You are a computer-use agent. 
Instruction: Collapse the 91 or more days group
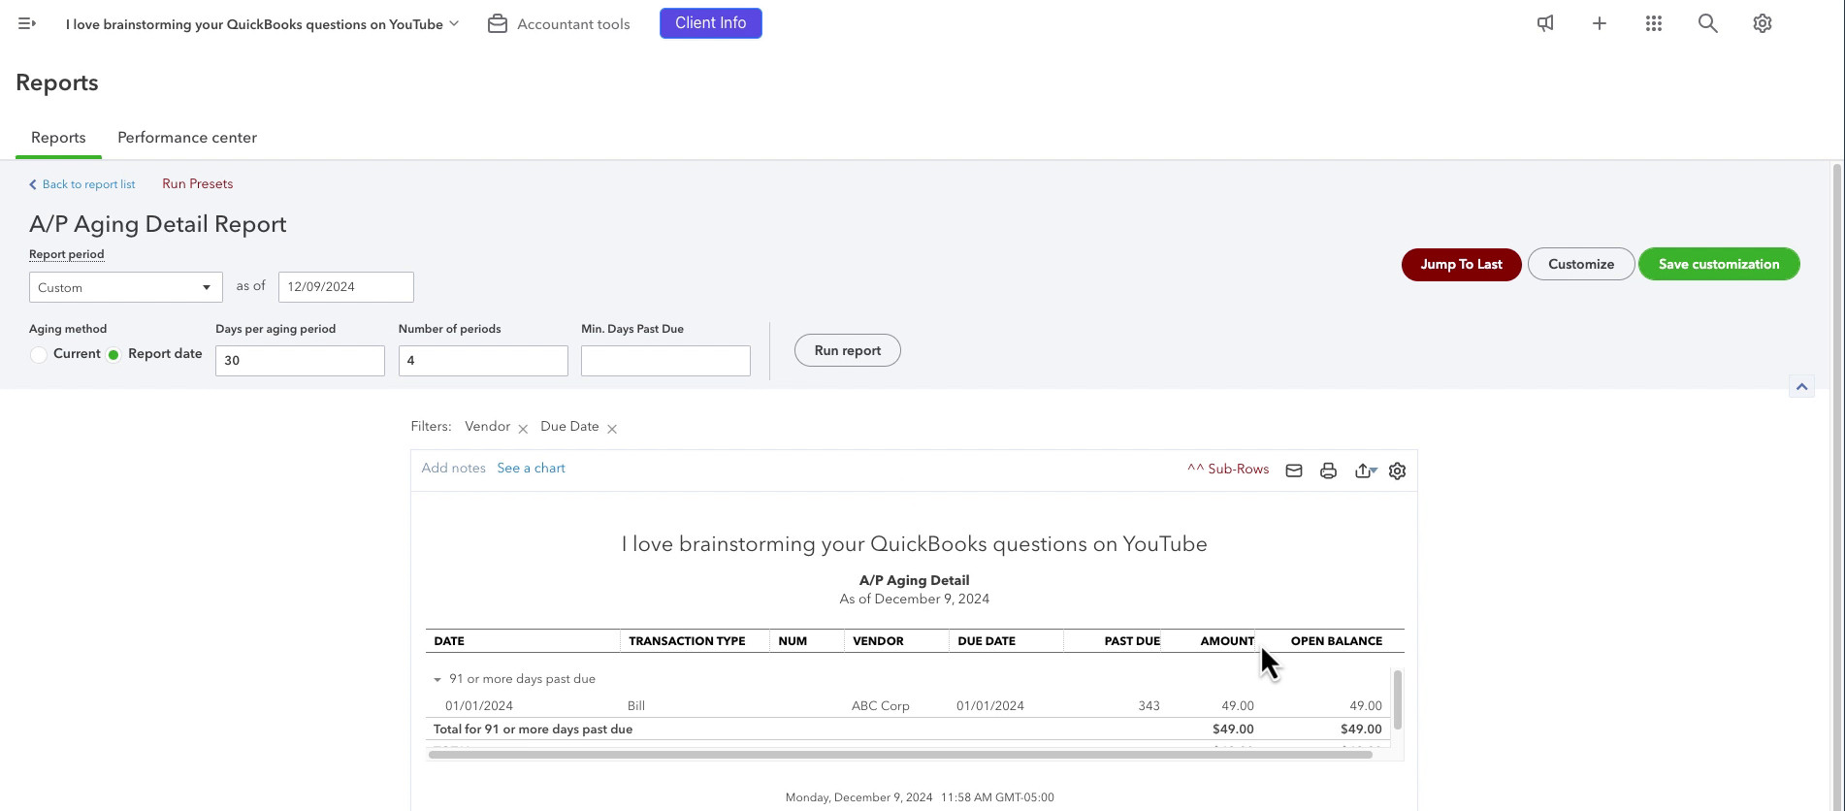click(x=437, y=680)
